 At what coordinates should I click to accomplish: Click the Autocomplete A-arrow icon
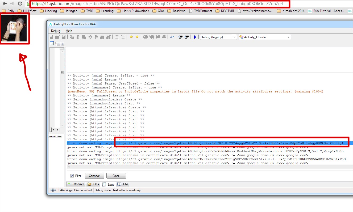(172, 37)
